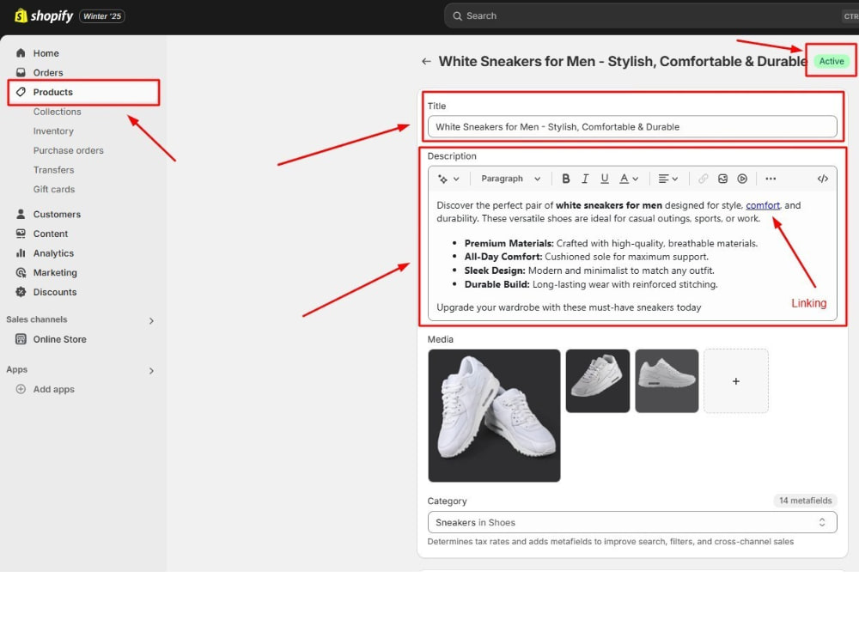Image resolution: width=859 pixels, height=644 pixels.
Task: Toggle underline formatting
Action: [x=604, y=179]
